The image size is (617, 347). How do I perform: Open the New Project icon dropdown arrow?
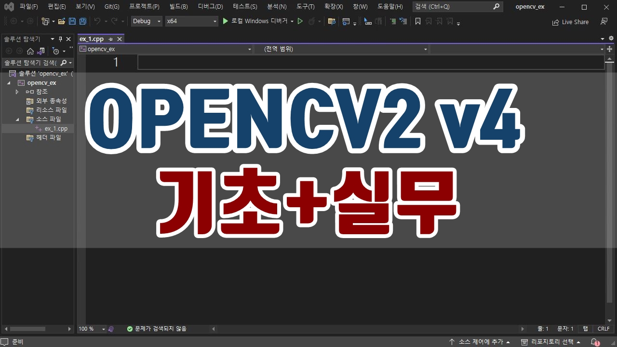tap(53, 21)
